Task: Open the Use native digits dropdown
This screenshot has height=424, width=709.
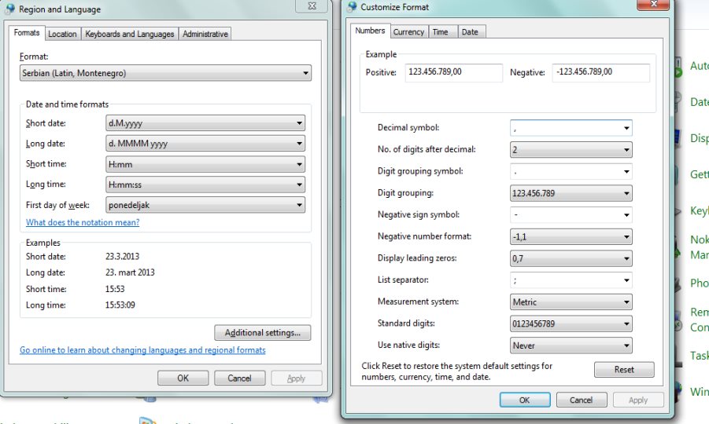Action: (571, 345)
